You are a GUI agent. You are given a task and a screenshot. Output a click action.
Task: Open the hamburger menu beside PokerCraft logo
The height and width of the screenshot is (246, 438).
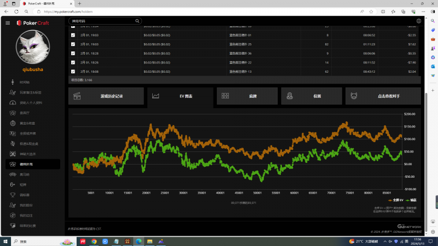pyautogui.click(x=8, y=22)
